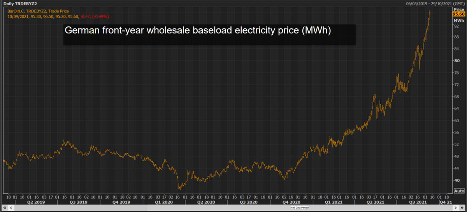Viewport: 467px width, 212px height.
Task: Select Q1 2020 on the time axis
Action: point(164,202)
